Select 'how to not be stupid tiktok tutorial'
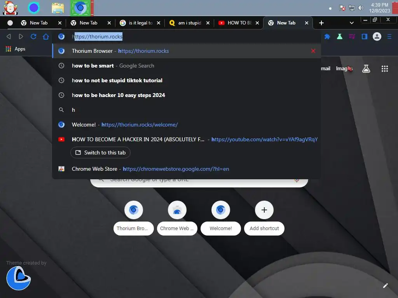398x298 pixels. click(187, 80)
